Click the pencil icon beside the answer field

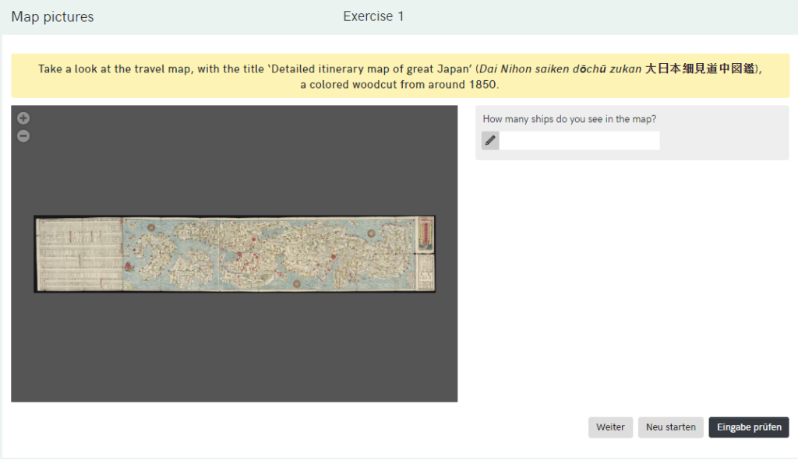[490, 141]
